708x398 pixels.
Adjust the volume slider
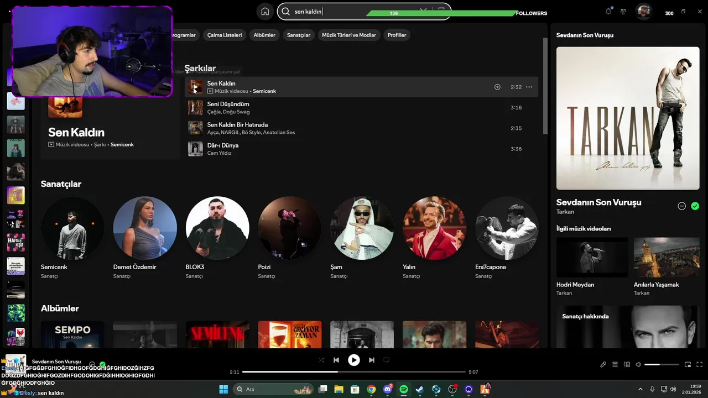(x=662, y=365)
